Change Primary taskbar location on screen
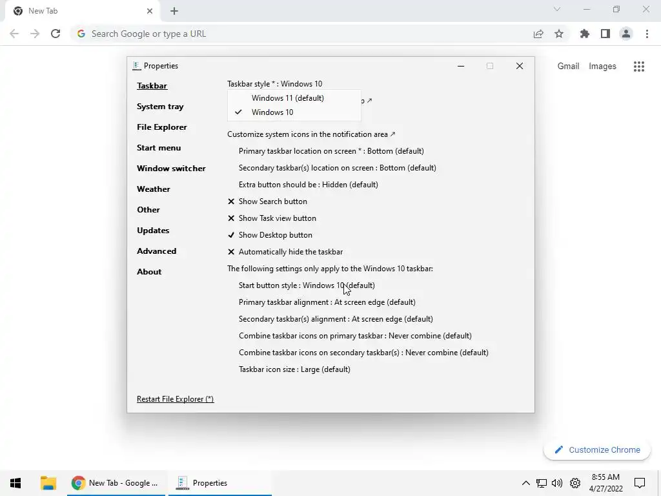 coord(331,151)
